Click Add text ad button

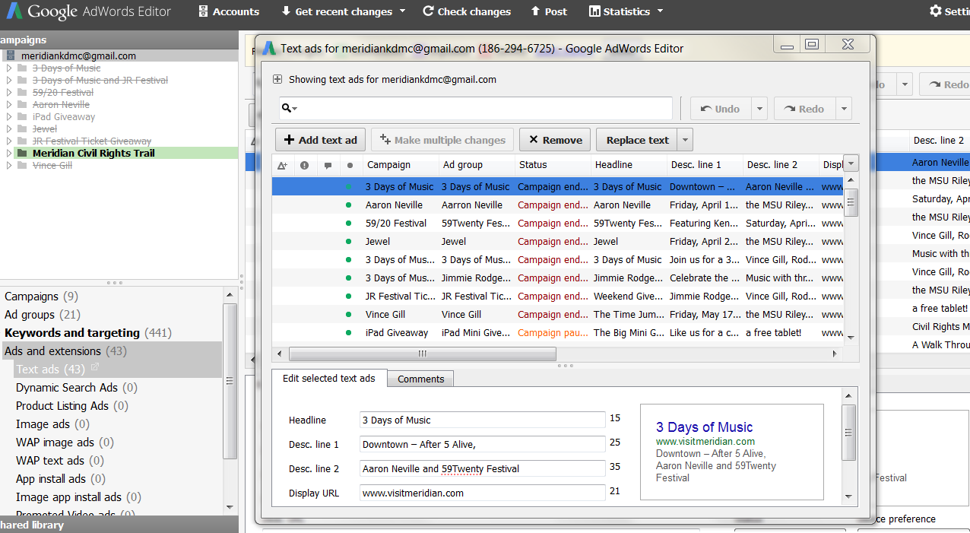tap(321, 140)
